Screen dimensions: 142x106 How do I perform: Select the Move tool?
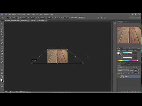pyautogui.click(x=2, y=24)
